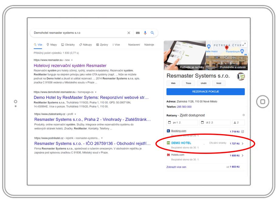Open the Prohlédněte si exteriér street view thumbnail

227,63
